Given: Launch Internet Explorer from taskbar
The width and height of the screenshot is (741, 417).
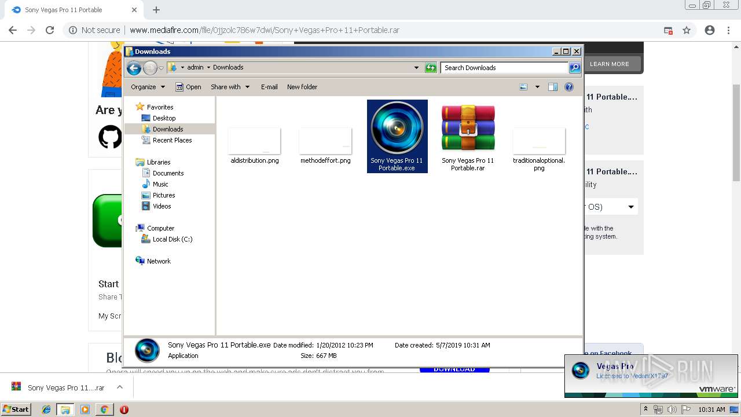Looking at the screenshot, I should [46, 409].
